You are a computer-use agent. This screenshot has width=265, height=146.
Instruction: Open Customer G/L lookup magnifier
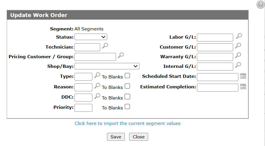238,46
